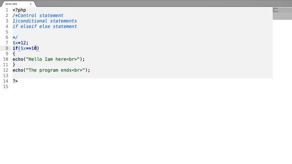
Task: Click line number 15 in gutter
Action: pyautogui.click(x=5, y=87)
